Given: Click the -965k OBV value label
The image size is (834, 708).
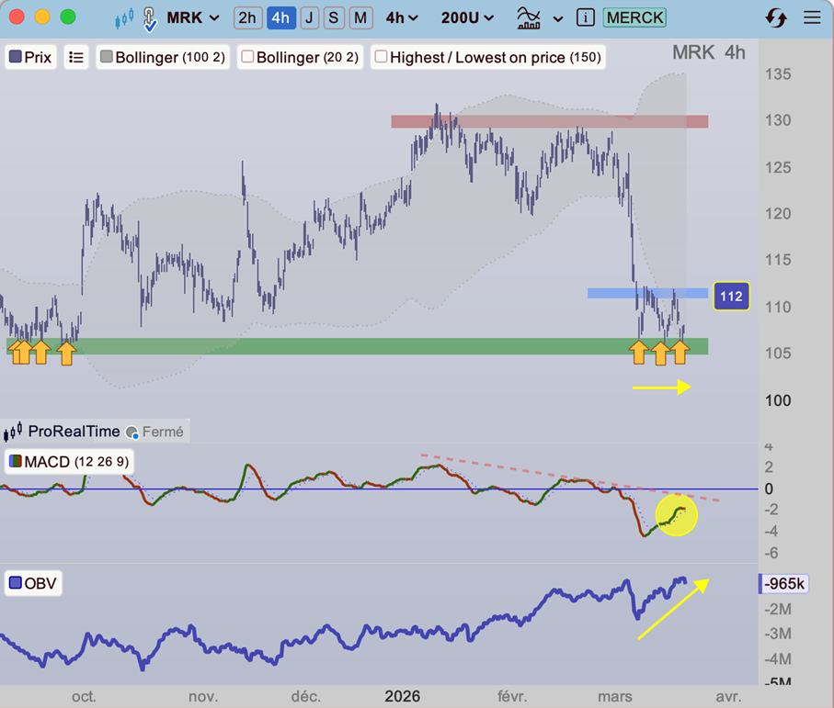Looking at the screenshot, I should pyautogui.click(x=783, y=584).
